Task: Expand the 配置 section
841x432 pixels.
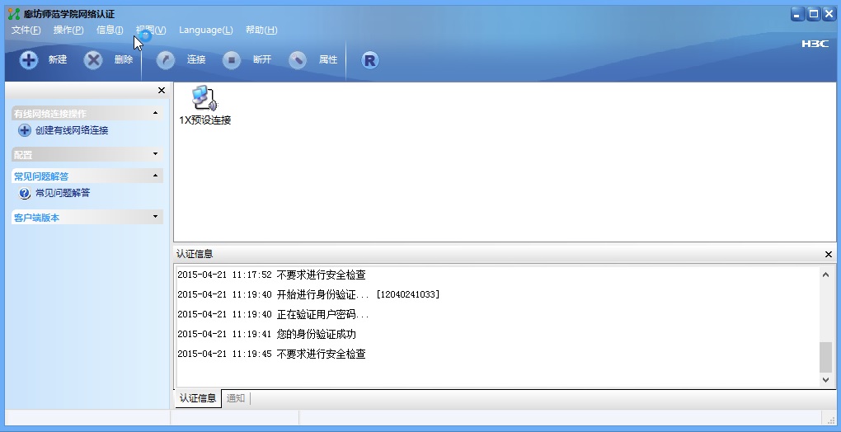Action: click(x=156, y=154)
